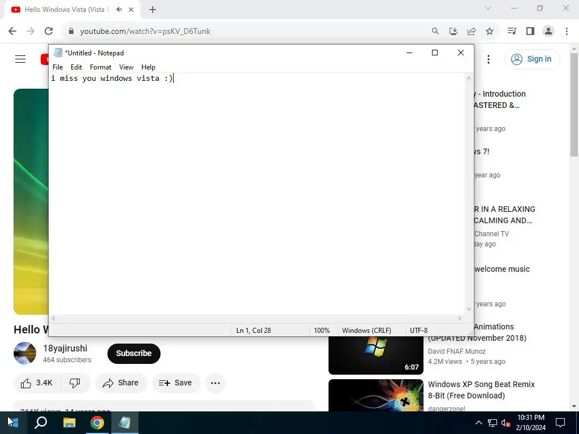Click David FNAF Munoz channel name
Viewport: 579px width, 434px height.
[456, 351]
